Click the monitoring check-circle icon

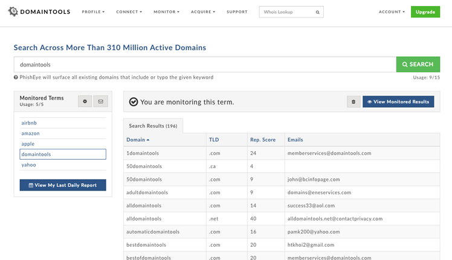point(134,102)
